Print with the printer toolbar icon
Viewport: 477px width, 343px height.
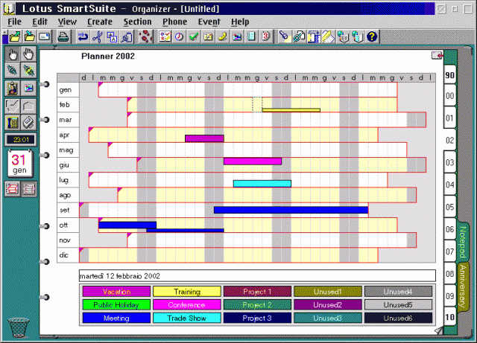(x=63, y=36)
